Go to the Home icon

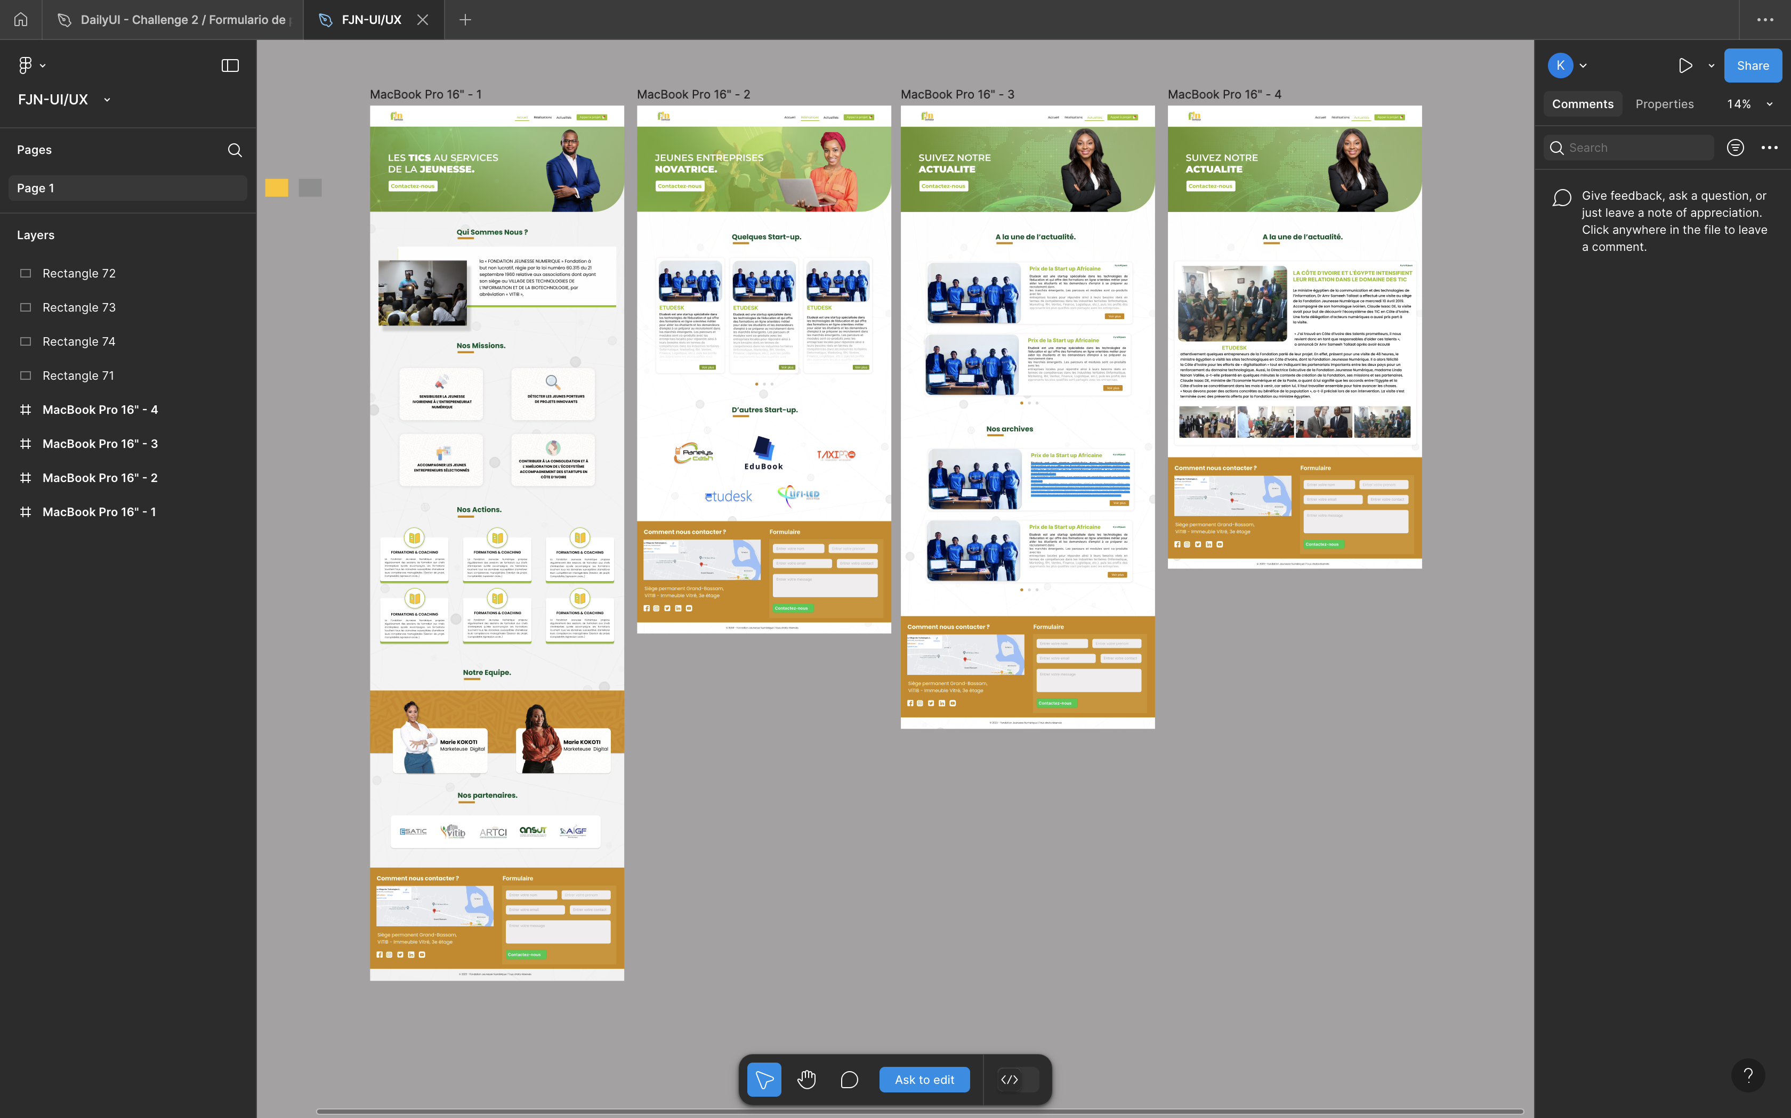[x=21, y=20]
